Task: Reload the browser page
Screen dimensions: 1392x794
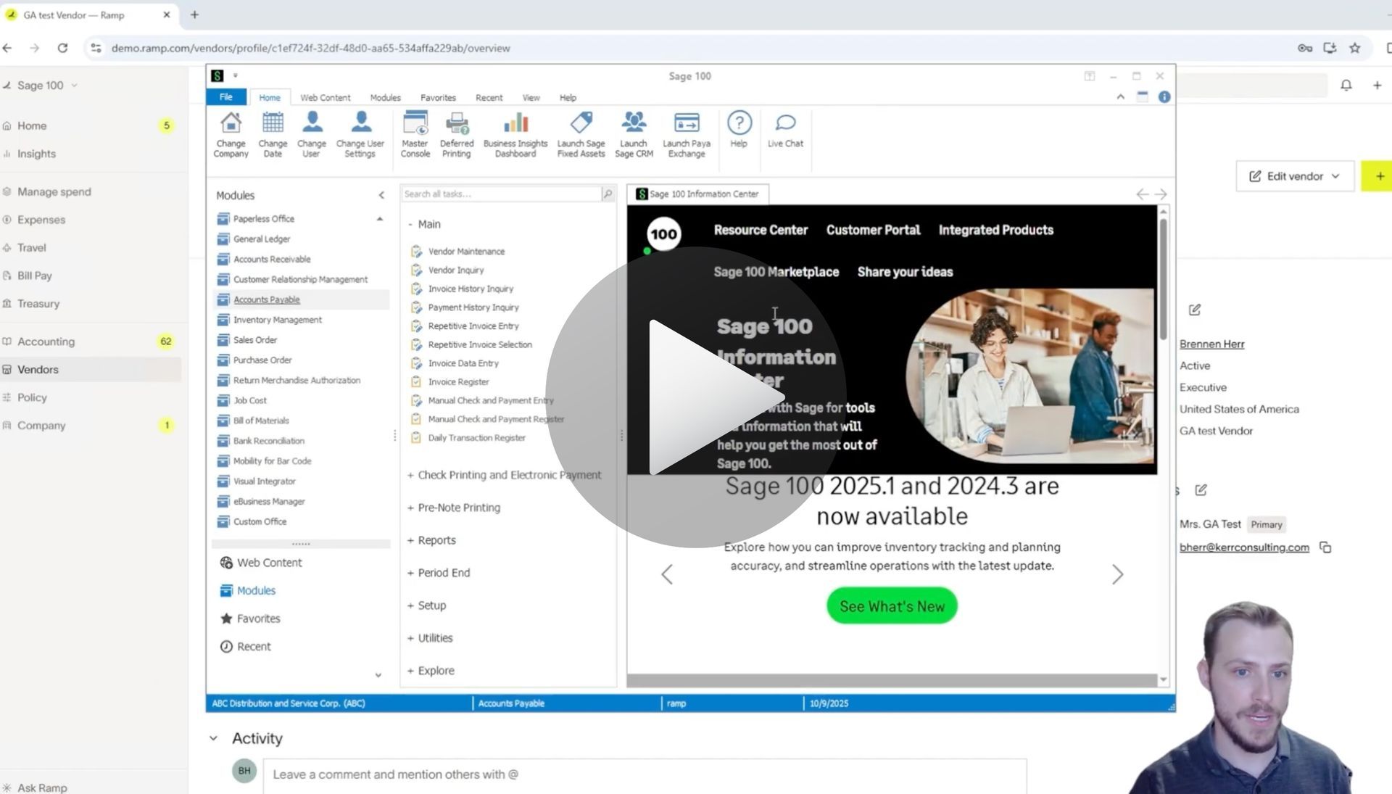Action: pos(62,48)
